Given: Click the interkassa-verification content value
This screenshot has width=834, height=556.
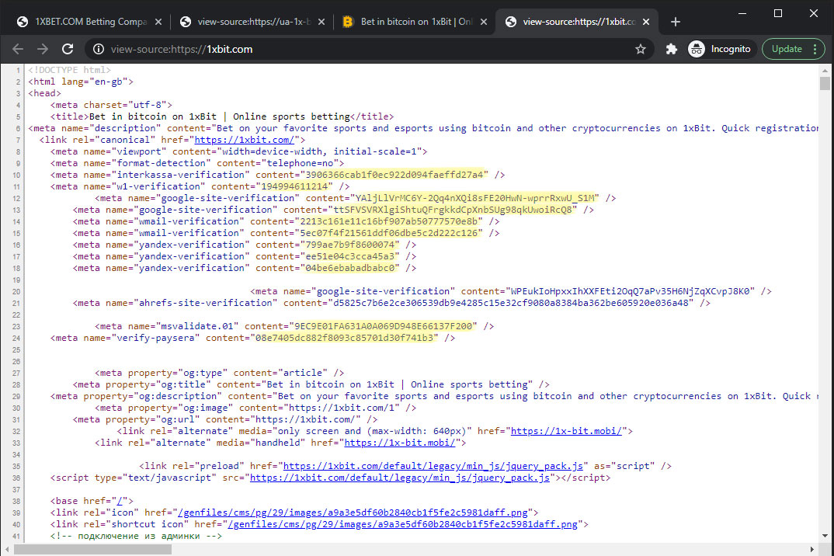Looking at the screenshot, I should (x=395, y=175).
